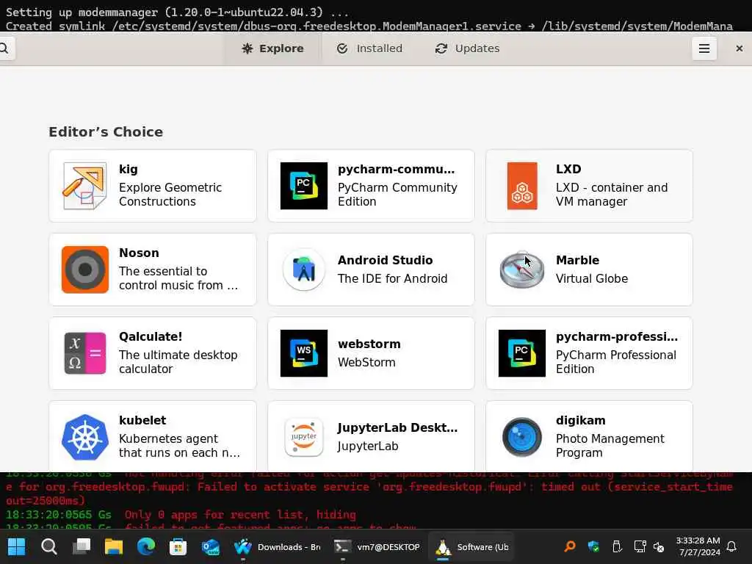Launch Microsoft Edge from taskbar
The width and height of the screenshot is (752, 564).
click(146, 546)
